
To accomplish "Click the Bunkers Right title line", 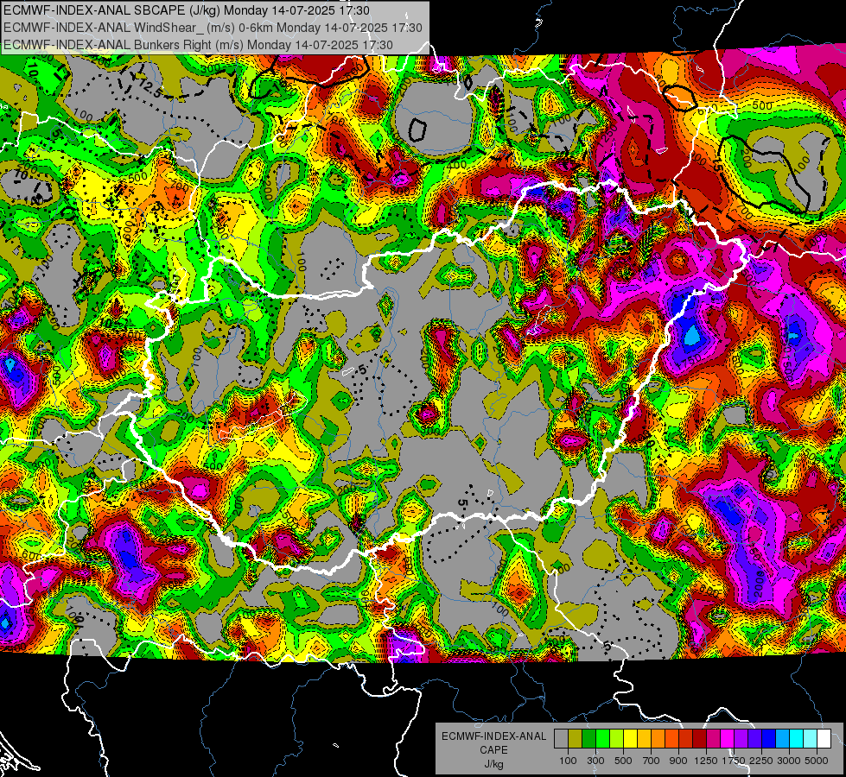I will pos(198,45).
